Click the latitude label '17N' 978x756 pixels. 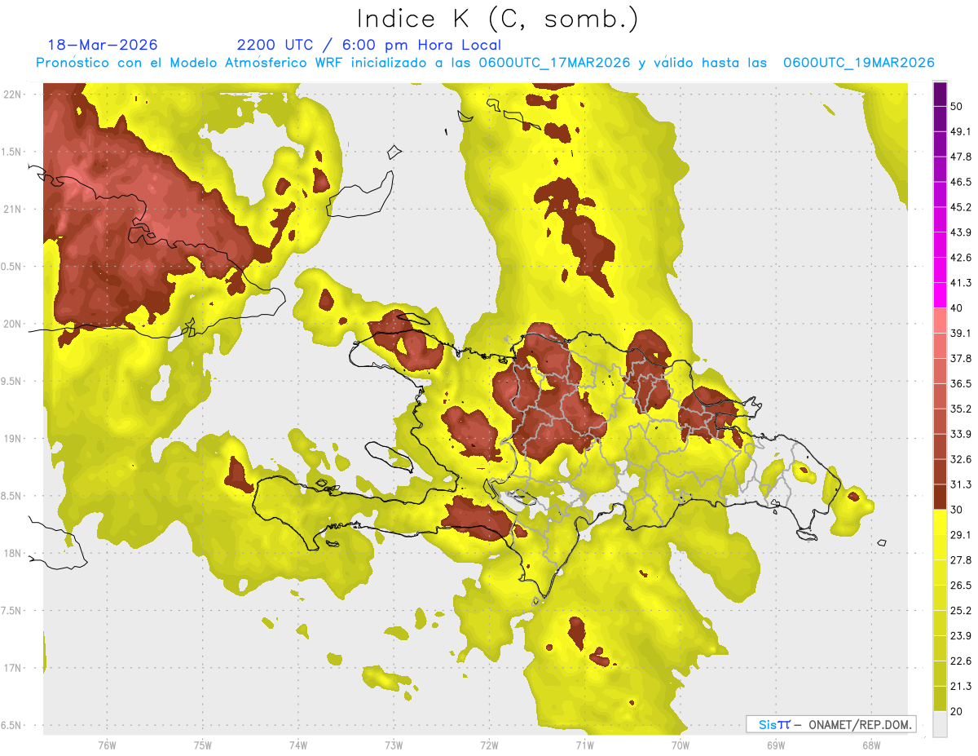coord(12,668)
